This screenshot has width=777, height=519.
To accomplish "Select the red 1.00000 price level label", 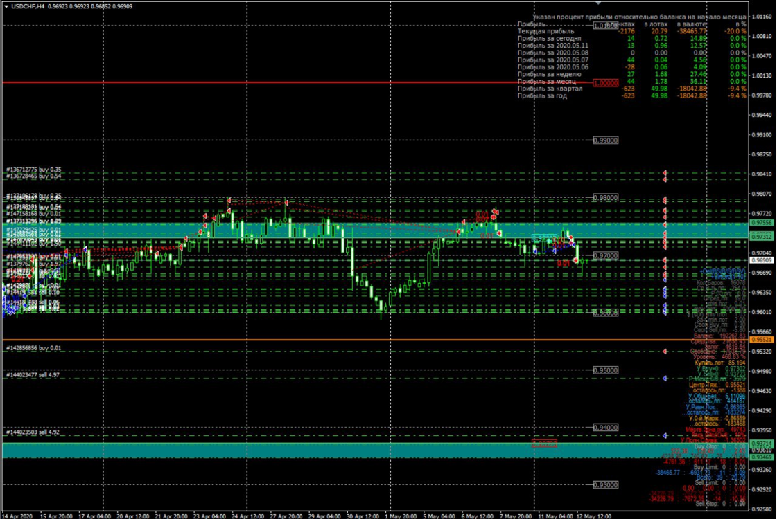I will pos(606,83).
